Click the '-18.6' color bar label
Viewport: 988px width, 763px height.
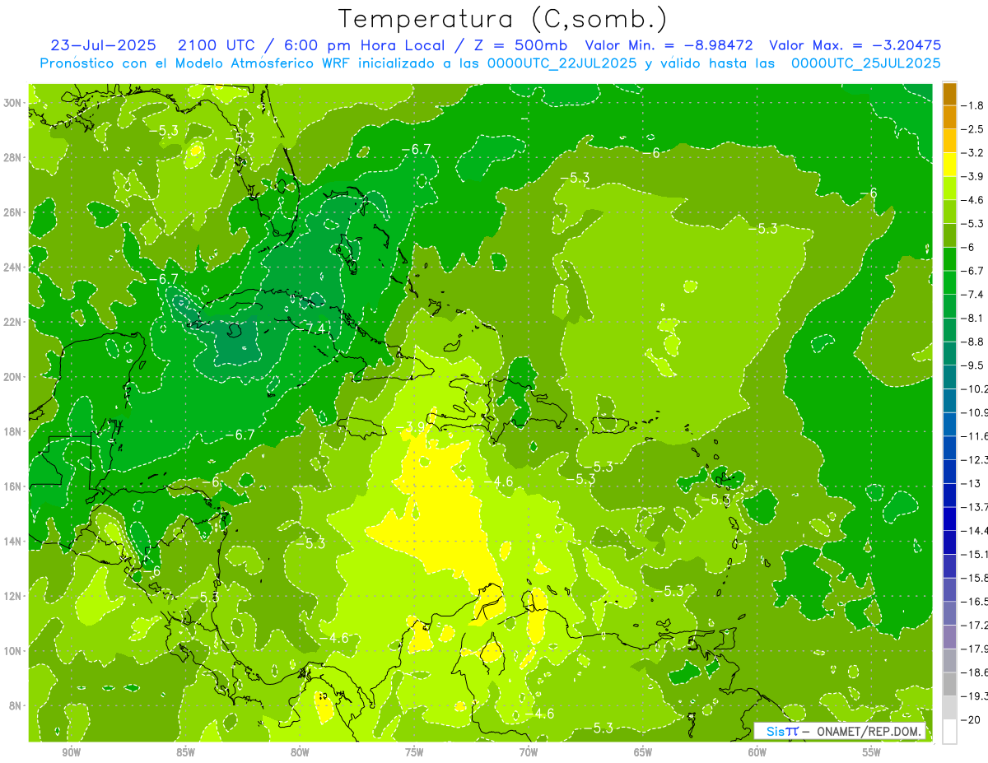coord(975,672)
